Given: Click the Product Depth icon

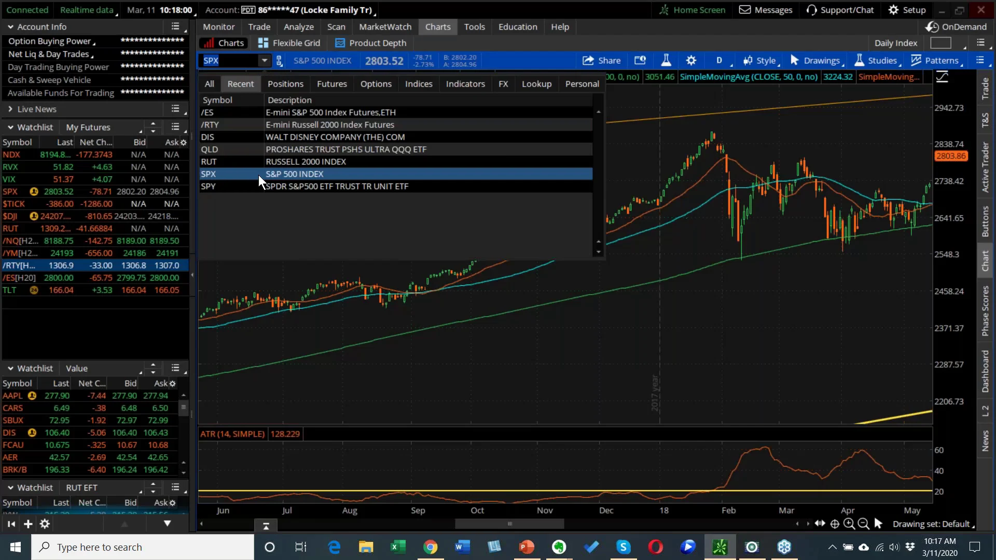Looking at the screenshot, I should point(340,43).
